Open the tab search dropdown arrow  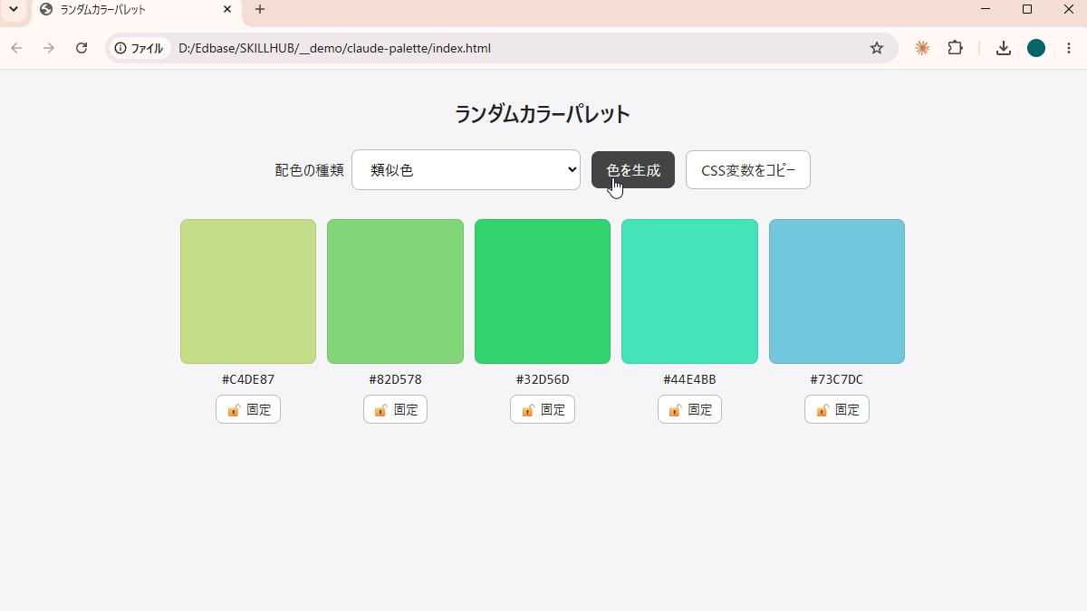coord(13,9)
